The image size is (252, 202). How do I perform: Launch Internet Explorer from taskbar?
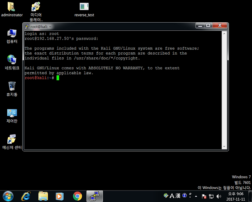pos(26,196)
